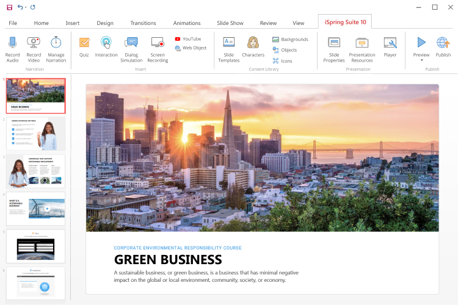Viewport: 458px width, 305px height.
Task: Open the Review tab
Action: tap(268, 23)
